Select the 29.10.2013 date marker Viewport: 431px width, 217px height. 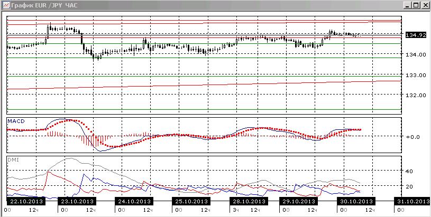click(x=299, y=201)
